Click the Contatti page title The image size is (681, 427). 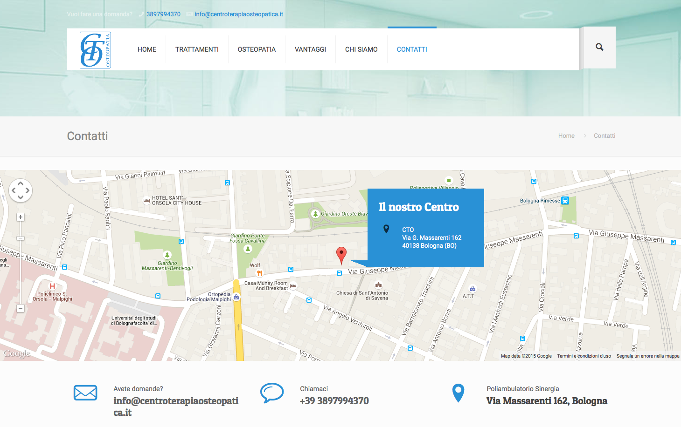click(87, 136)
